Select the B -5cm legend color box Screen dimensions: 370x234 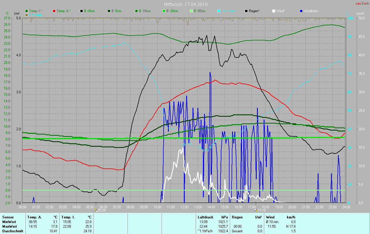click(109, 11)
